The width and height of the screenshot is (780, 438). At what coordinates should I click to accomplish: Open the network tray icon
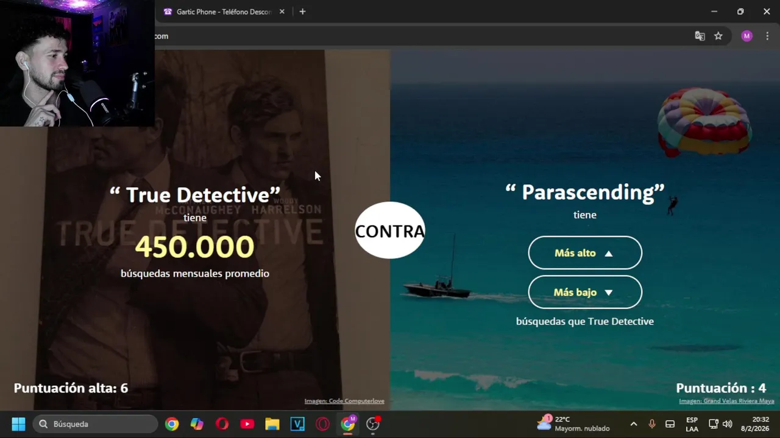coord(714,424)
